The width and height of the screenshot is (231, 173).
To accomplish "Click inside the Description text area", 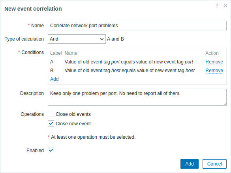I will pyautogui.click(x=137, y=97).
